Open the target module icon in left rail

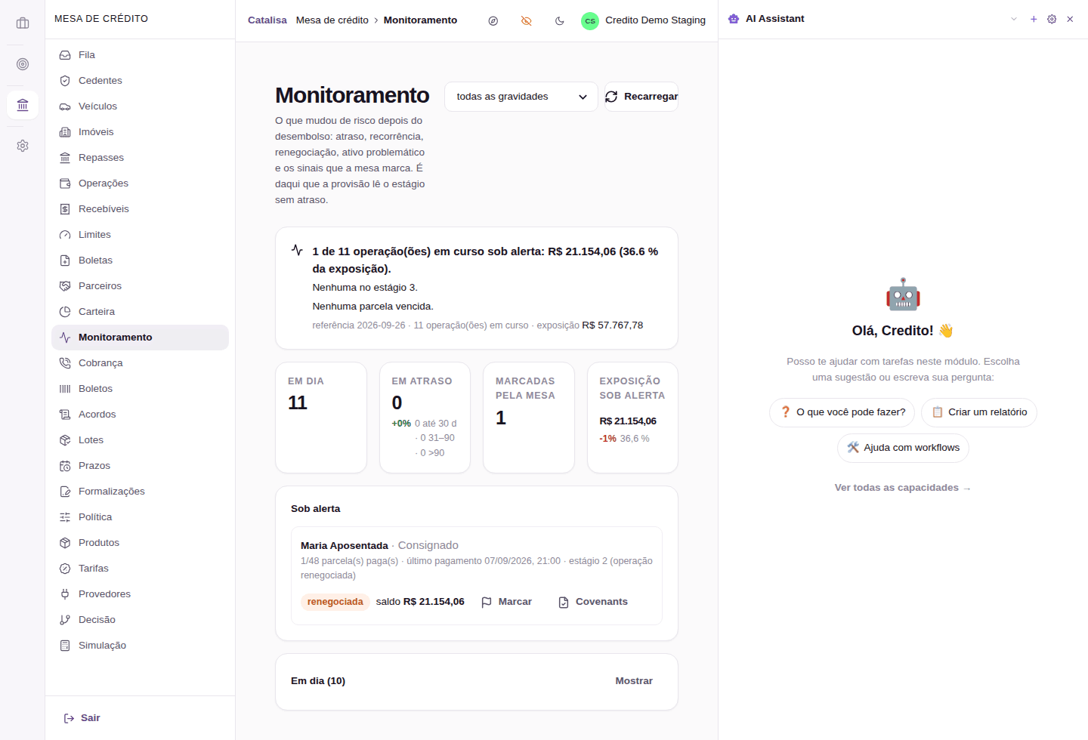point(23,64)
